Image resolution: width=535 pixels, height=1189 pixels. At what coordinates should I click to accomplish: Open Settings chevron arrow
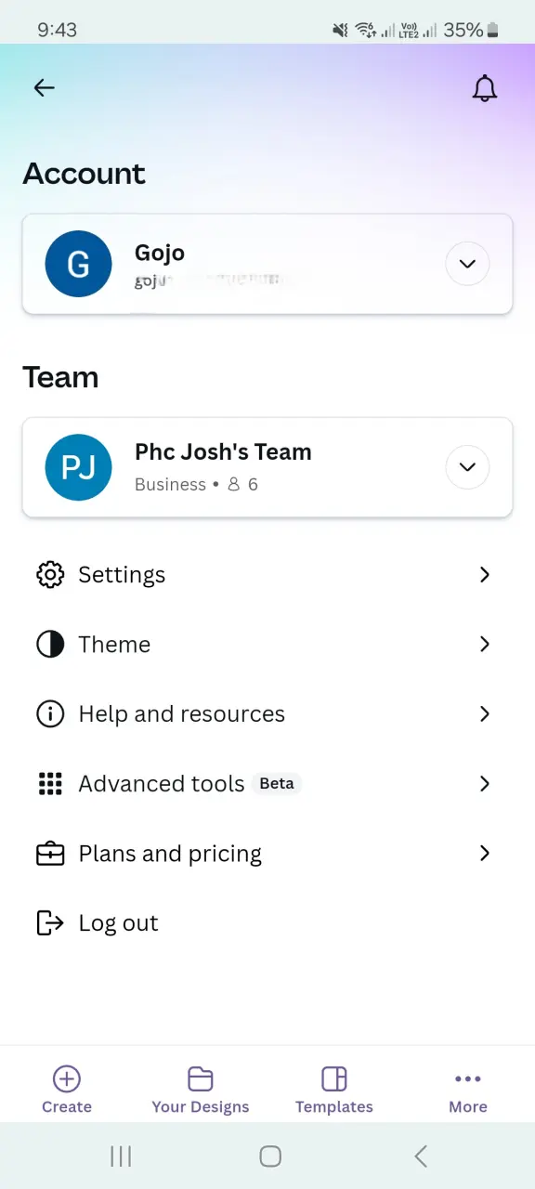pyautogui.click(x=484, y=575)
